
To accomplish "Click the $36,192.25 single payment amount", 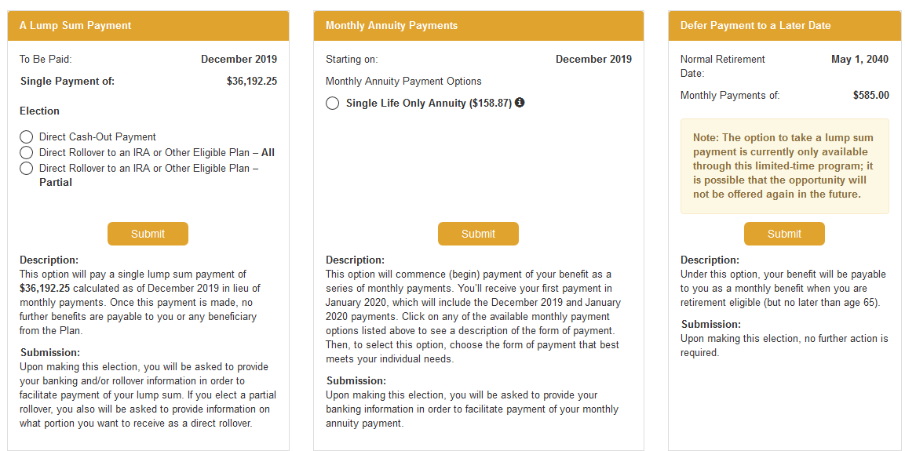I will (252, 82).
